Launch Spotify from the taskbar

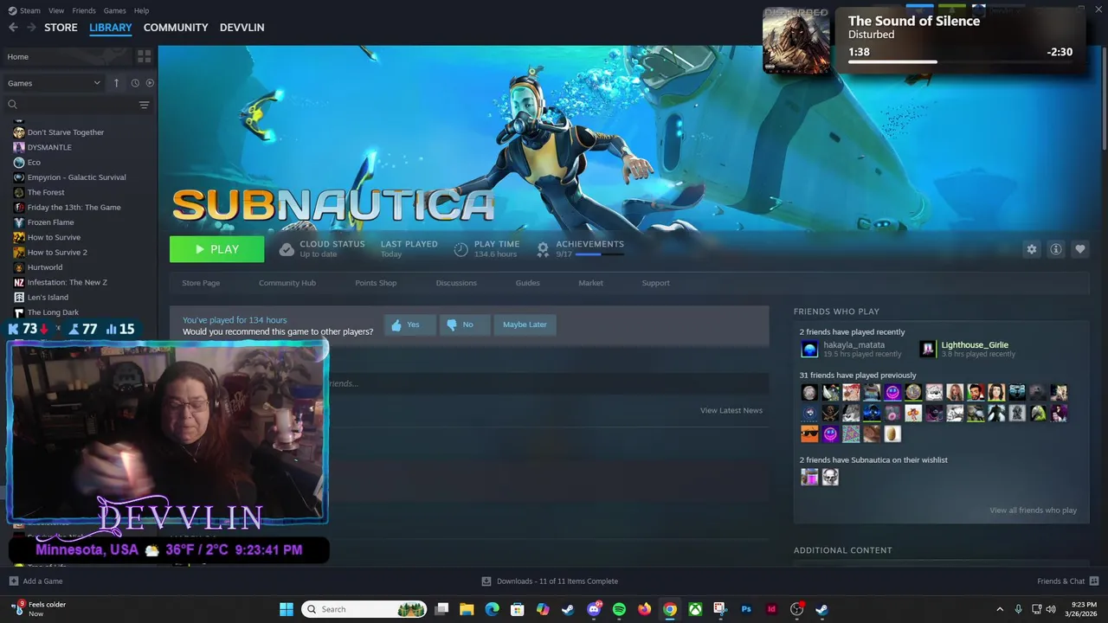[619, 609]
